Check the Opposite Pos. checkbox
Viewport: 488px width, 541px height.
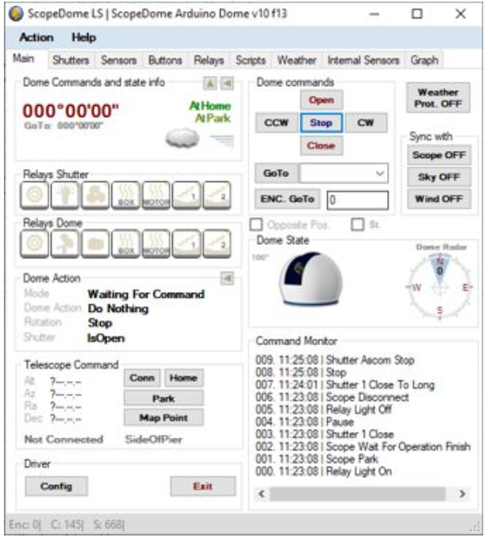(x=256, y=224)
